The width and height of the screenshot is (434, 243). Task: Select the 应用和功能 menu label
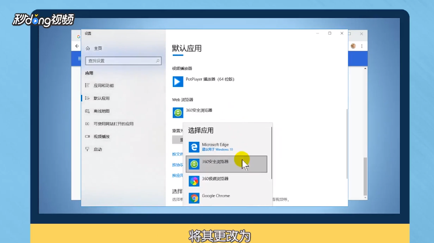[104, 85]
